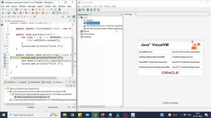Switch to the Debug perspective icon
The height and width of the screenshot is (118, 211).
tap(74, 17)
